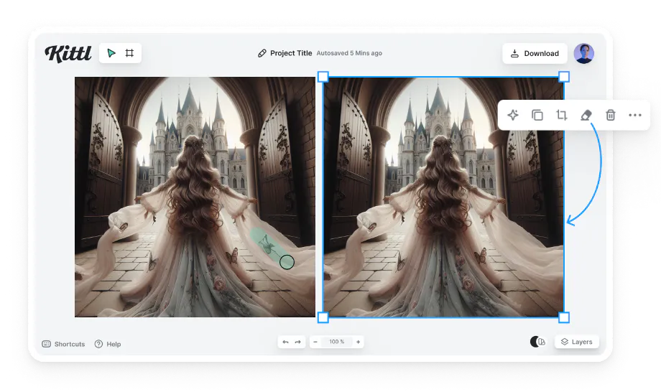Toggle the dark mode theme switch

pyautogui.click(x=537, y=342)
